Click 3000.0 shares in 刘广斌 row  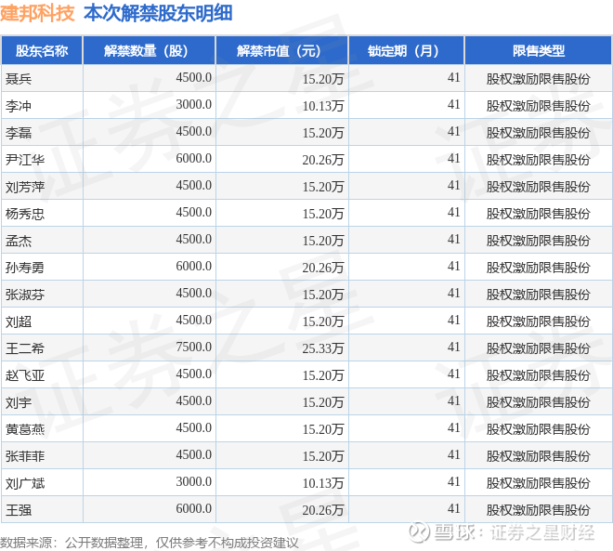[x=193, y=481]
